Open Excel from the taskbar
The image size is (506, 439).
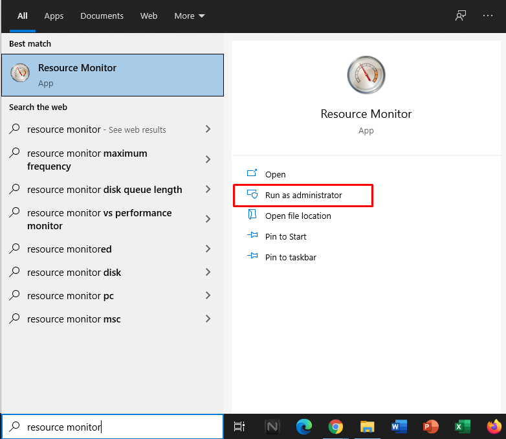[x=462, y=427]
